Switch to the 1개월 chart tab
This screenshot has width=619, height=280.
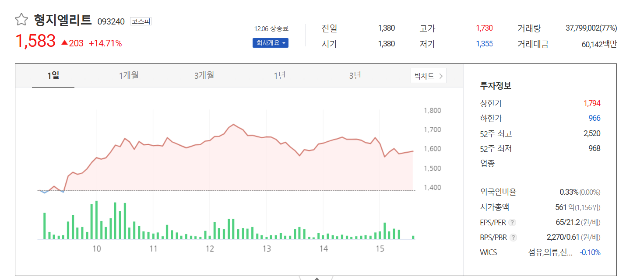pyautogui.click(x=128, y=75)
